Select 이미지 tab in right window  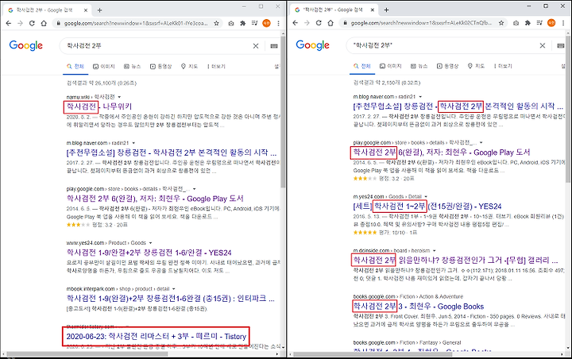coord(390,66)
